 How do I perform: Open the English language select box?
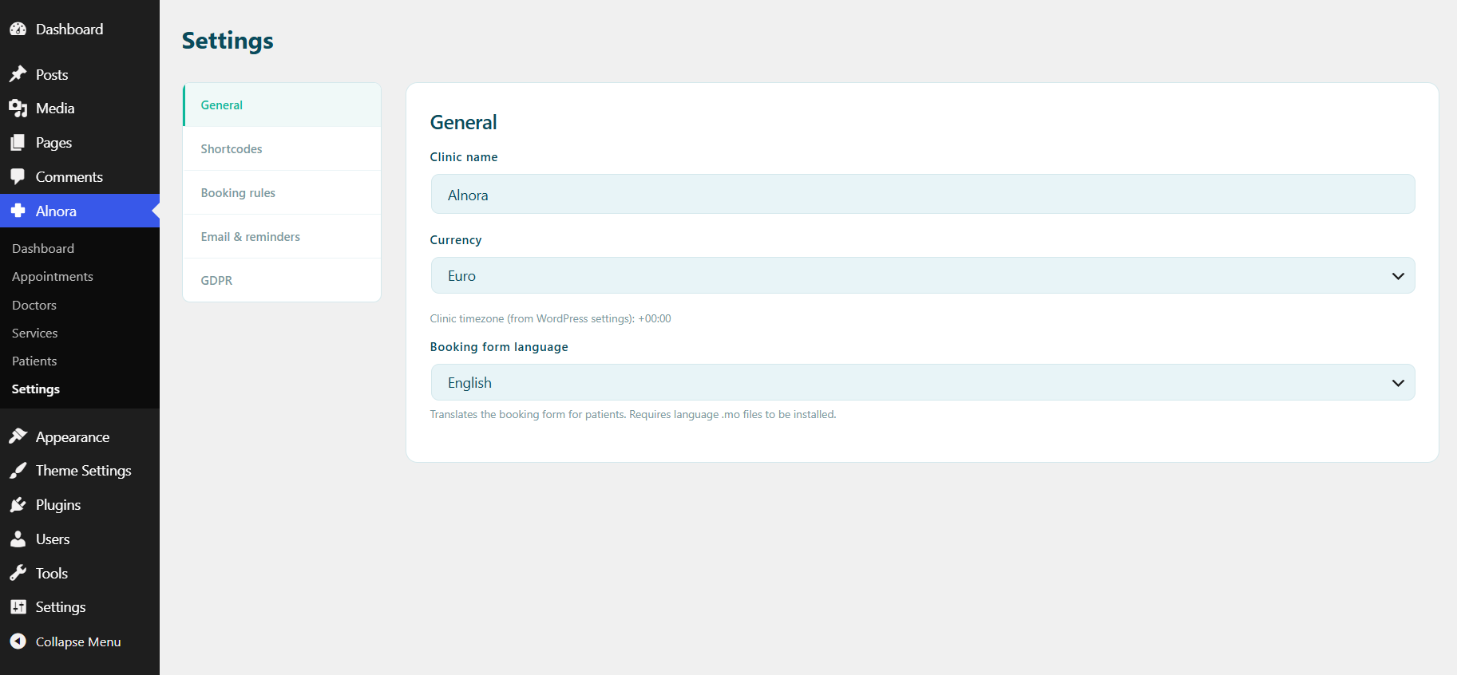923,382
